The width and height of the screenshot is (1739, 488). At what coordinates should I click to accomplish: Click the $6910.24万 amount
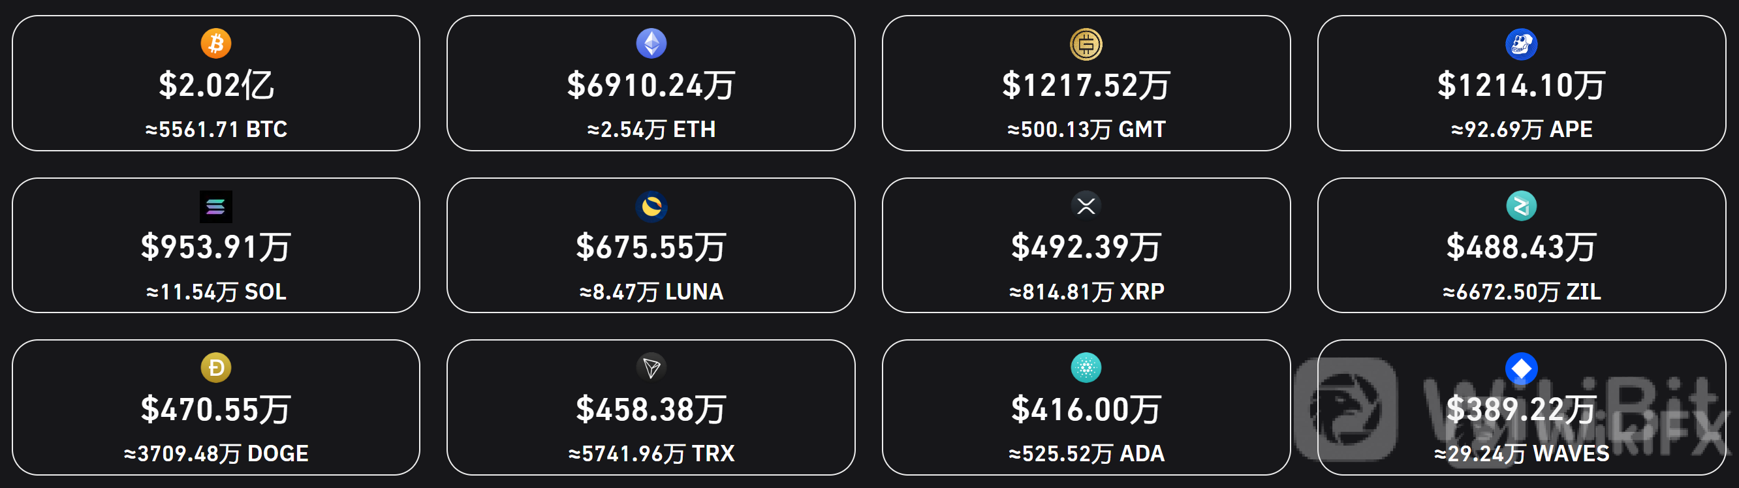(x=651, y=85)
